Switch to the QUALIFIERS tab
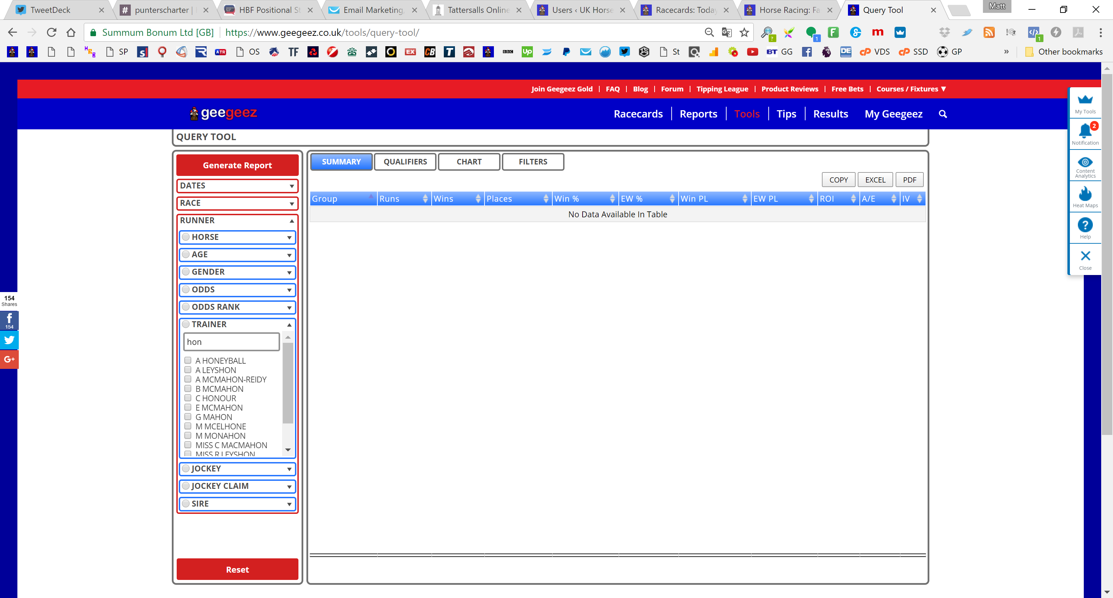1113x598 pixels. click(x=405, y=162)
